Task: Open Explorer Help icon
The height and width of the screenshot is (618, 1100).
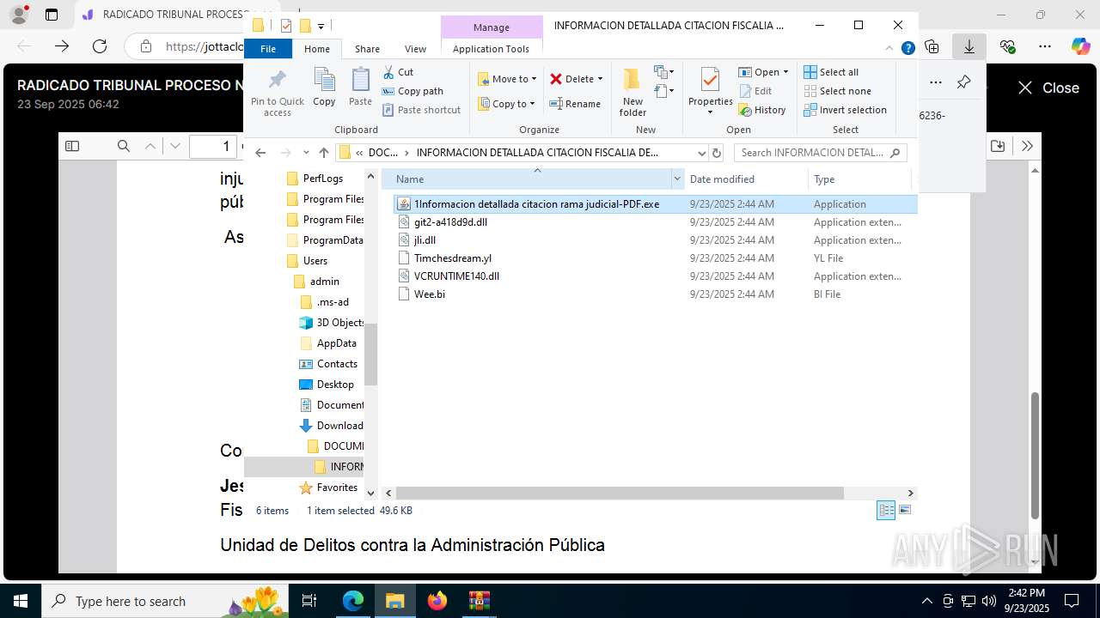Action: click(907, 48)
